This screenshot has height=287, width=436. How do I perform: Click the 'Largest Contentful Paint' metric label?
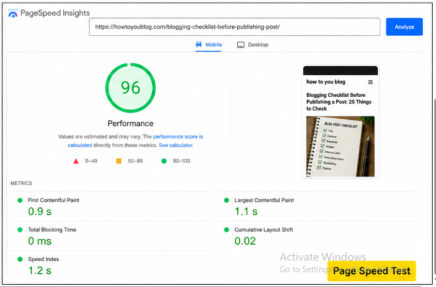coord(264,200)
